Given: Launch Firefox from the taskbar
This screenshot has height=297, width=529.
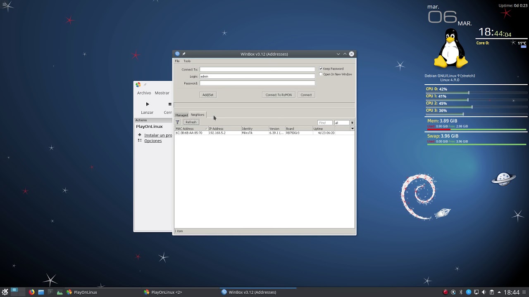Looking at the screenshot, I should click(32, 292).
